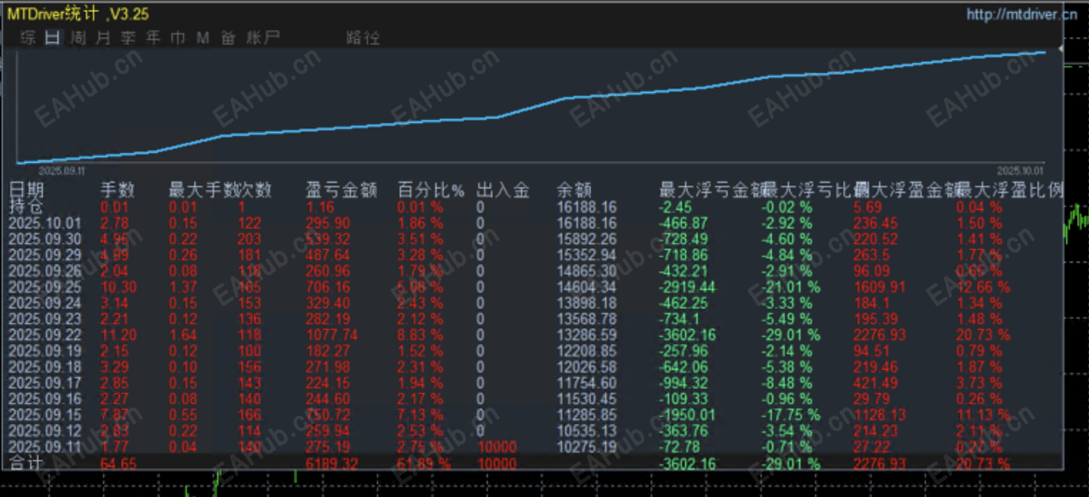Click the 余额 column header
Image resolution: width=1089 pixels, height=497 pixels.
point(574,190)
